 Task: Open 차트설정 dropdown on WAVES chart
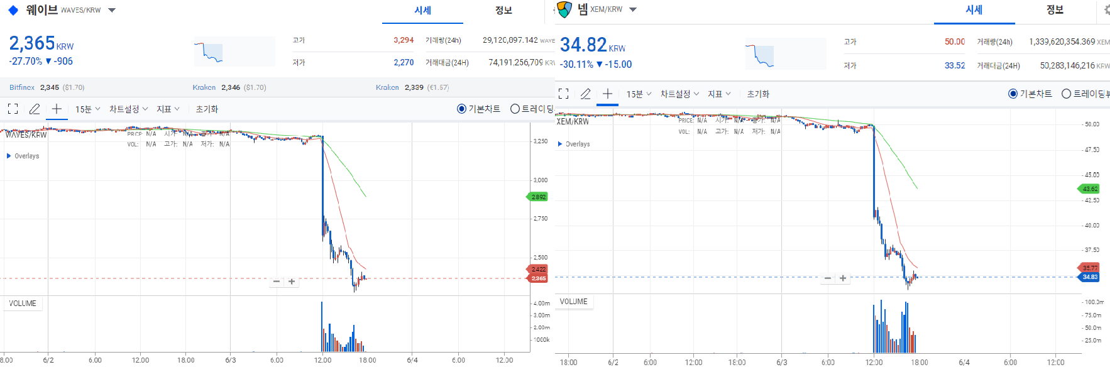tap(128, 109)
